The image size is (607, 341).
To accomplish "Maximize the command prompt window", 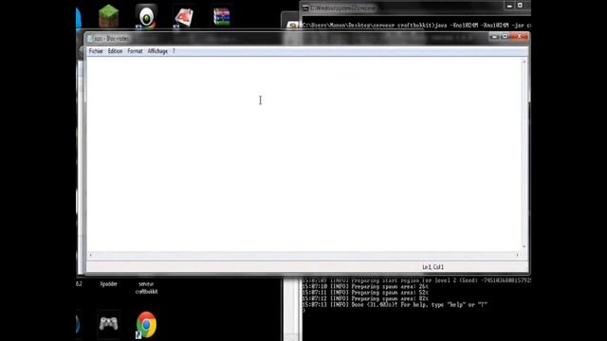I will (x=520, y=6).
